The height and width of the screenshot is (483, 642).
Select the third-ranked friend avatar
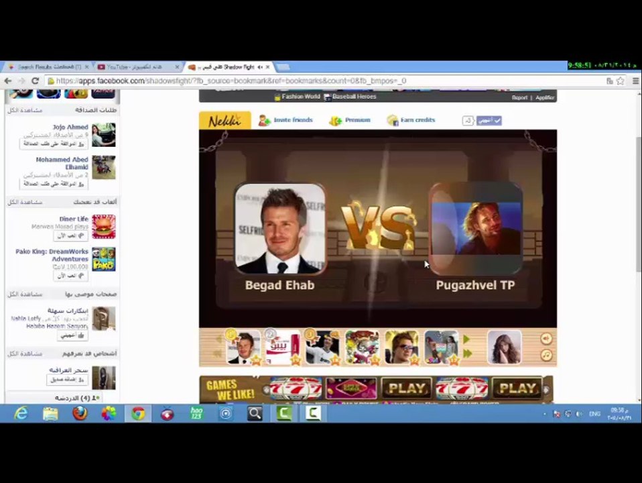(x=322, y=347)
